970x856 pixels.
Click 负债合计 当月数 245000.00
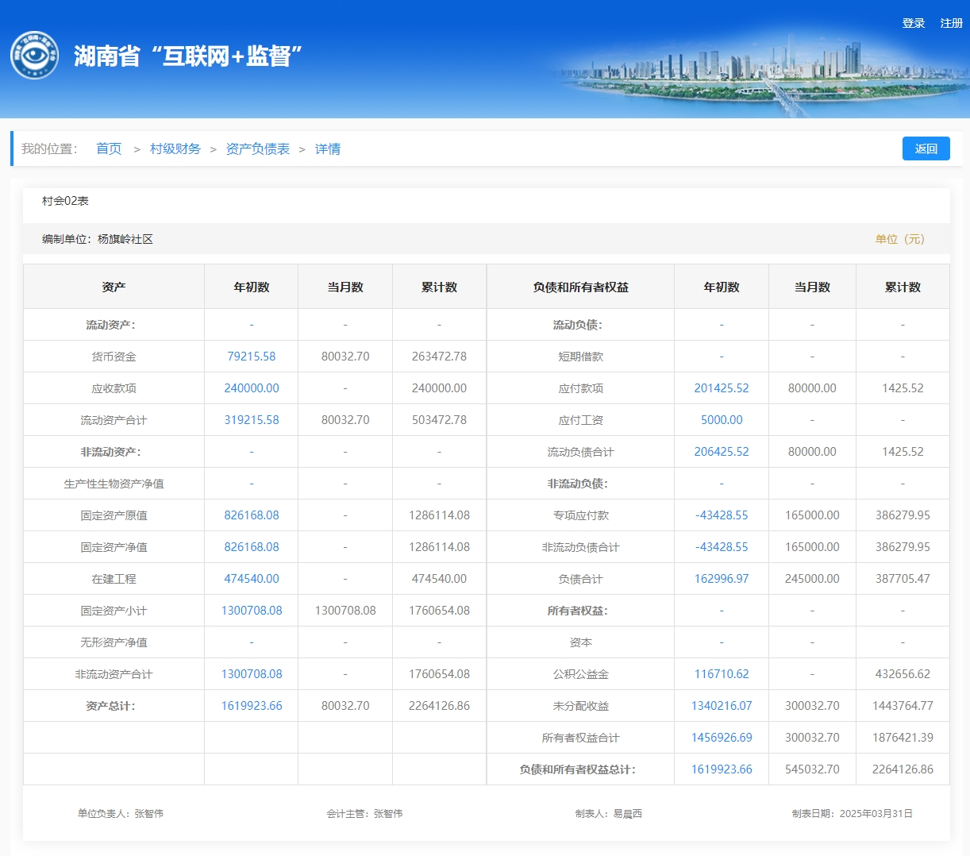812,579
